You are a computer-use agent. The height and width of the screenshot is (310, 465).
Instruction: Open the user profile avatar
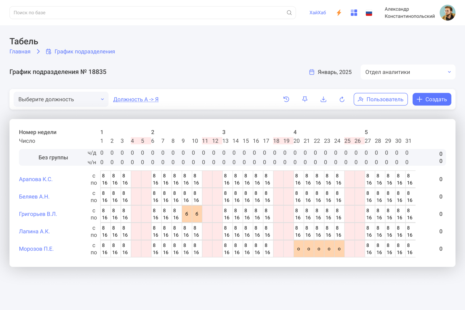tap(447, 13)
